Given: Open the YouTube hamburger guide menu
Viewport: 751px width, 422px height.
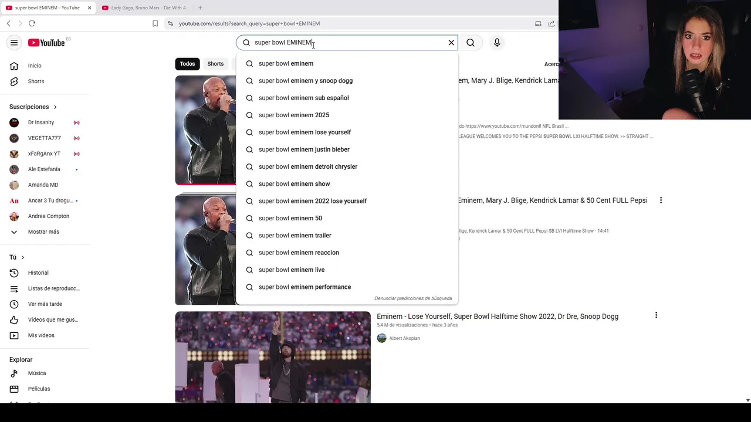Looking at the screenshot, I should 14,43.
